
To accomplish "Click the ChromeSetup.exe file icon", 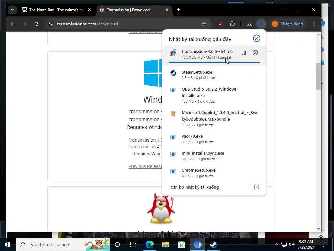I will click(173, 171).
